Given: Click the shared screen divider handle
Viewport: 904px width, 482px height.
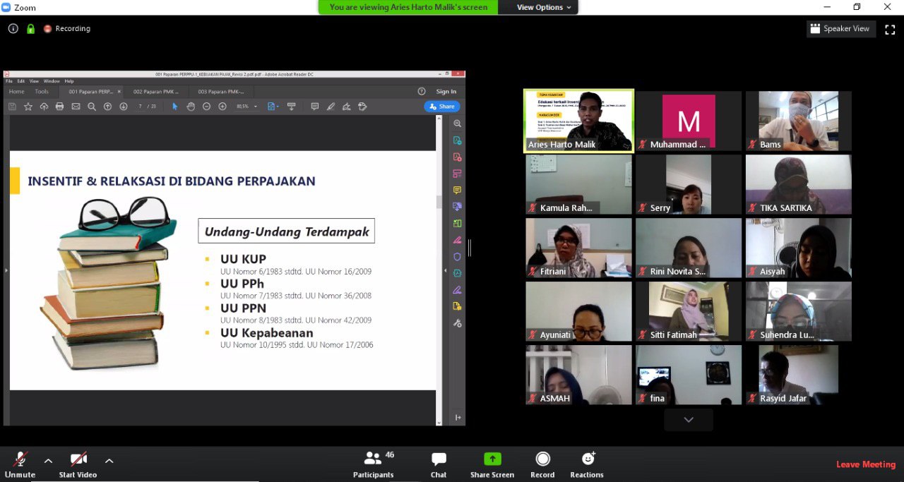Looking at the screenshot, I should point(469,248).
